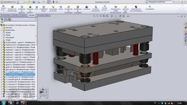This screenshot has height=105, width=187.
Task: Click the Rebuild traffic-light icon
Action: pyautogui.click(x=54, y=2)
